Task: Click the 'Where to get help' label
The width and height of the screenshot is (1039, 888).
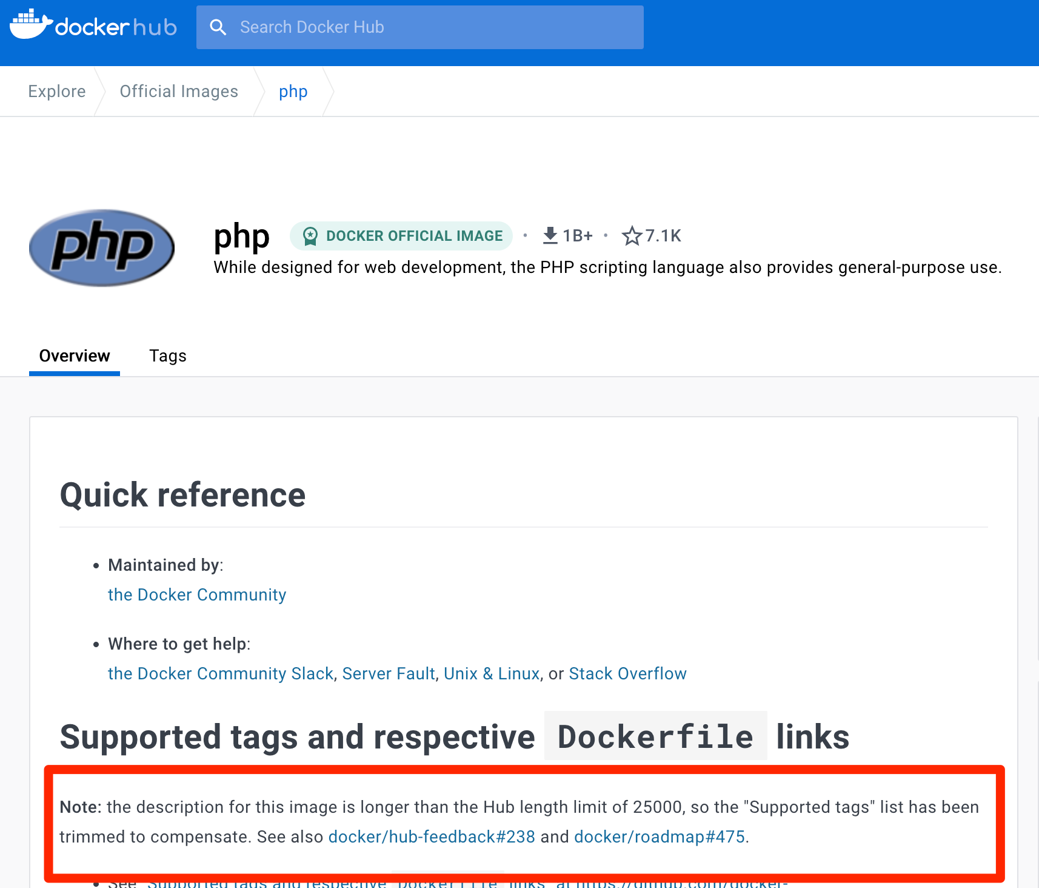Action: point(179,644)
